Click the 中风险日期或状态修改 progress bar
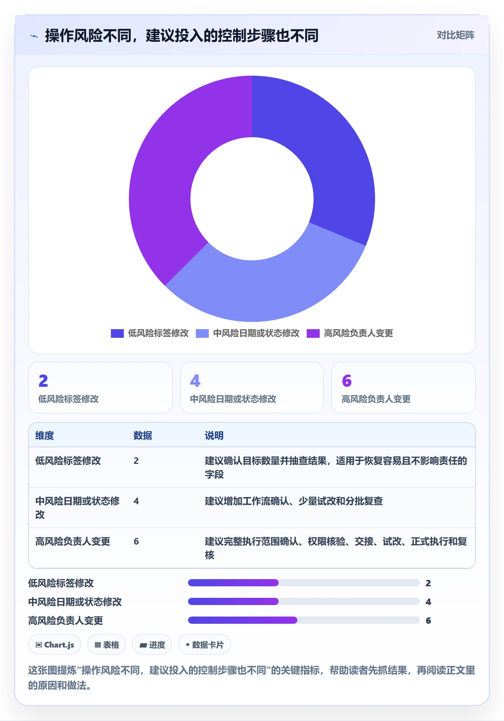504x721 pixels. (x=304, y=601)
